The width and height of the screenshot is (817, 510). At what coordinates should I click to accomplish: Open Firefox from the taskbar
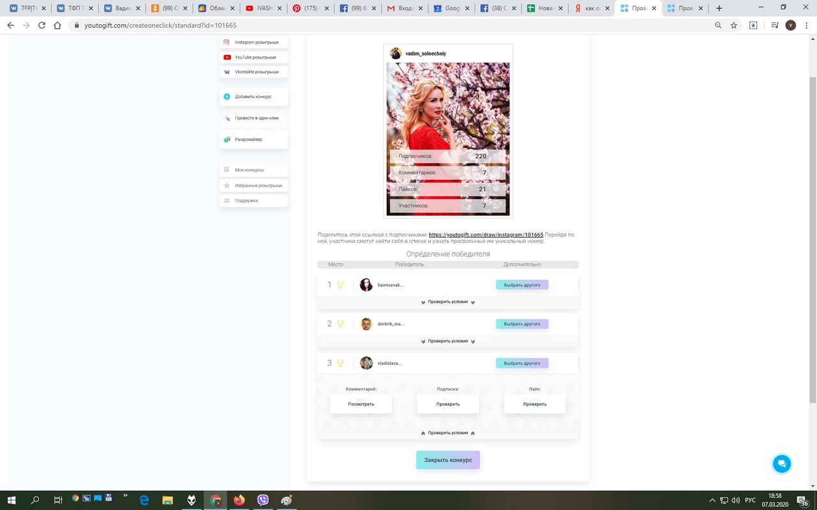[x=239, y=500]
